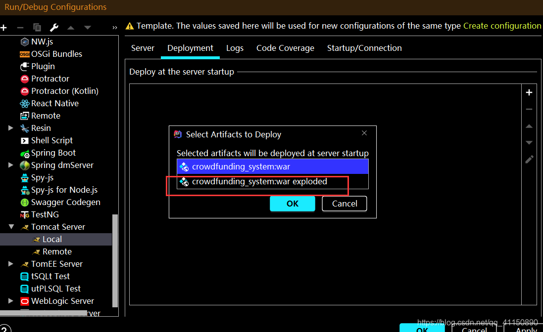Open the Logs tab
Screen dimensions: 543x332
[235, 48]
